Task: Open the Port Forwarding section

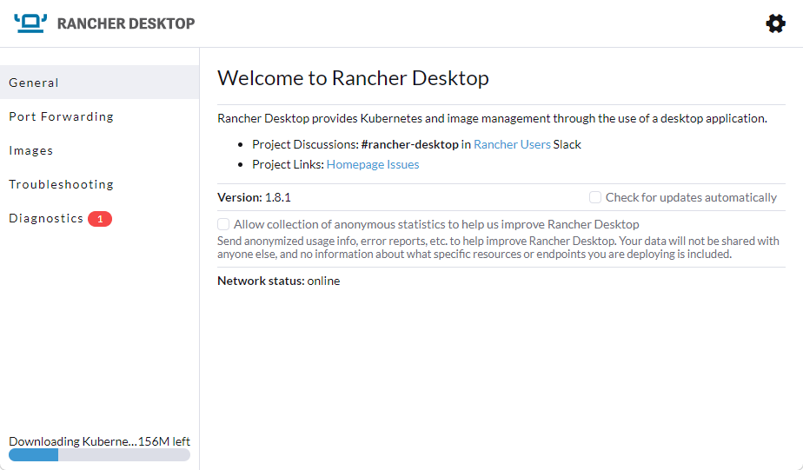Action: pyautogui.click(x=99, y=116)
